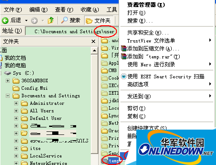Expand the All Users folder node
Image resolution: width=216 pixels, height=165 pixels.
(16, 111)
